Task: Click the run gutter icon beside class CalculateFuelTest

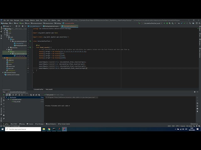Action: click(x=30, y=41)
